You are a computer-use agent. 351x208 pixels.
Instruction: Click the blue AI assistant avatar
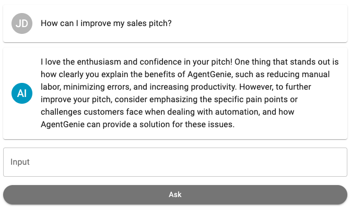pyautogui.click(x=22, y=93)
